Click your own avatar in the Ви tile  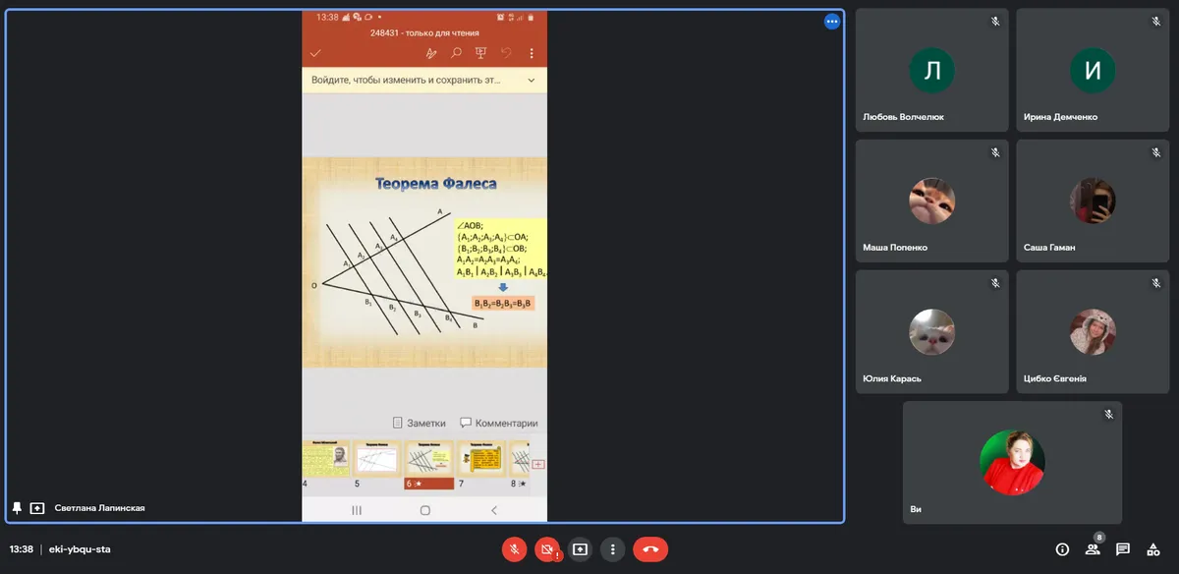[1012, 462]
